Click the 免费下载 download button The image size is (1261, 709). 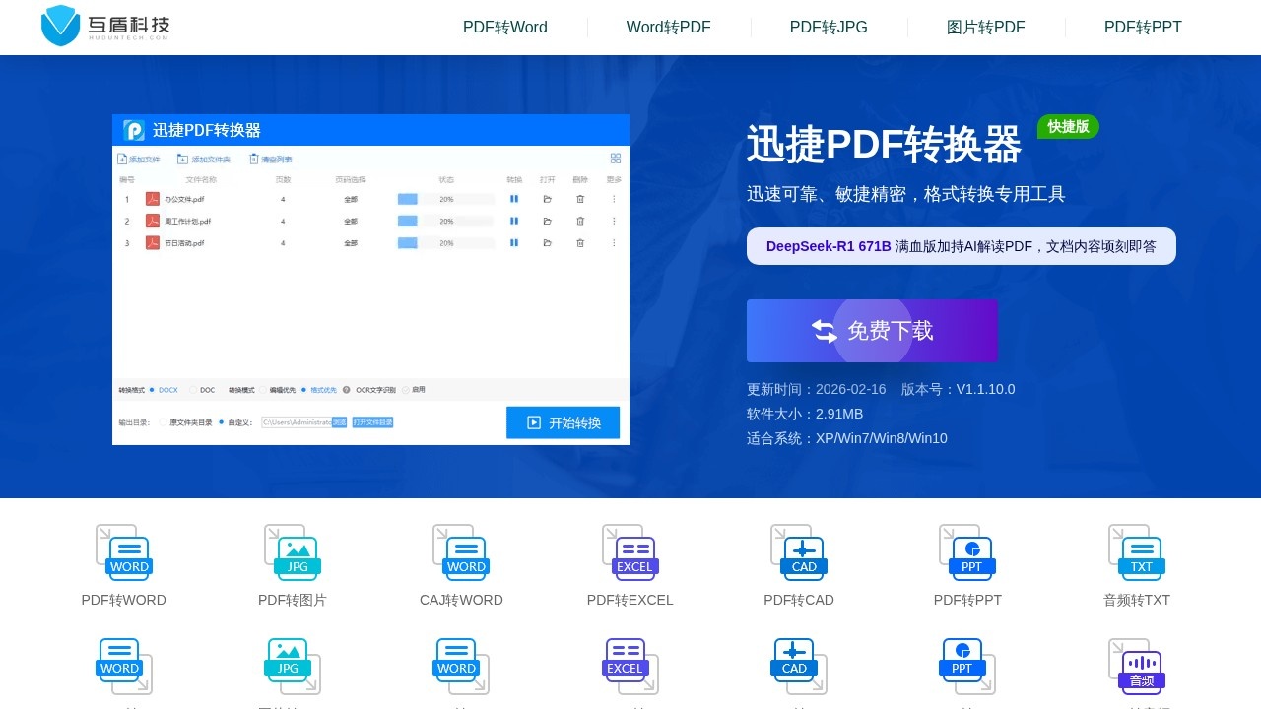point(872,331)
